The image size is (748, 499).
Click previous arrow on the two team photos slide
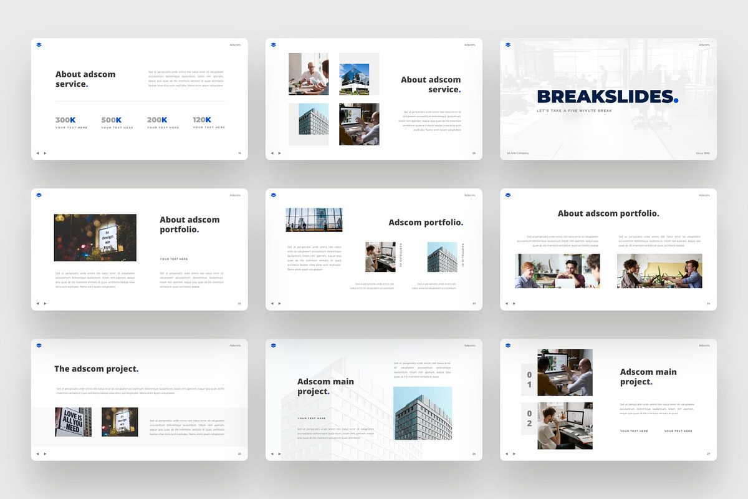click(506, 303)
